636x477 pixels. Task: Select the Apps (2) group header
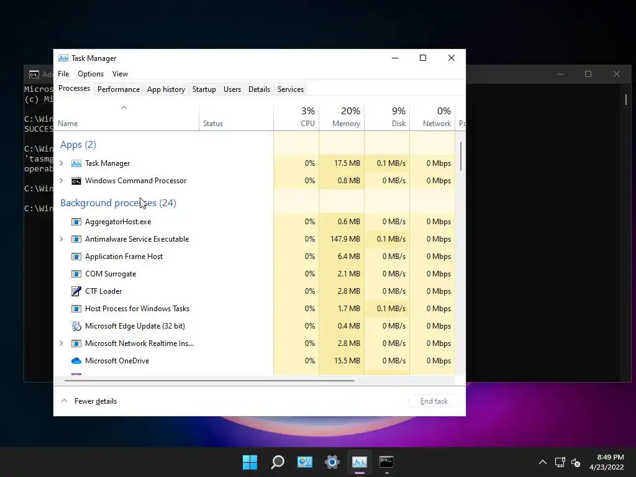[78, 145]
